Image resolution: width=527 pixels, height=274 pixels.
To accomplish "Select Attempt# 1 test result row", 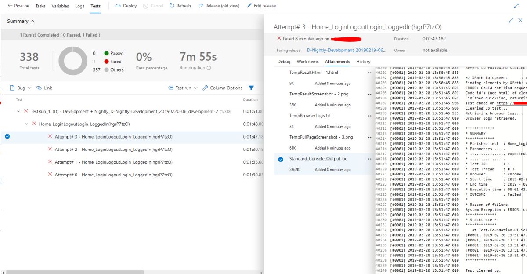I will point(132,162).
